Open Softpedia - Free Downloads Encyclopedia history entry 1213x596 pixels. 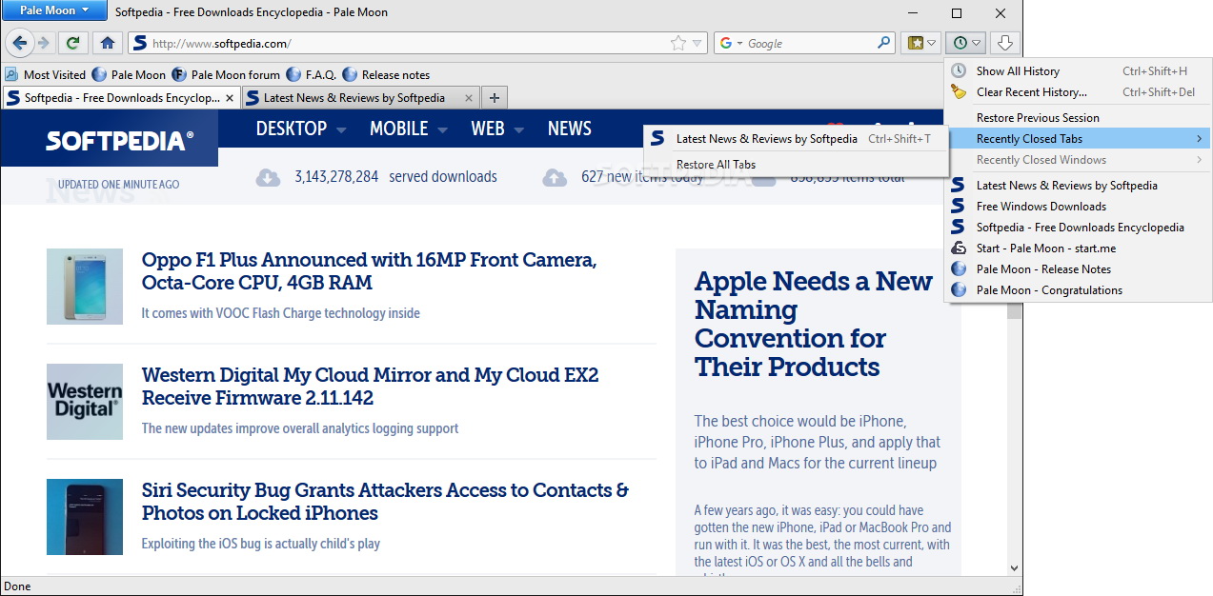[1078, 227]
